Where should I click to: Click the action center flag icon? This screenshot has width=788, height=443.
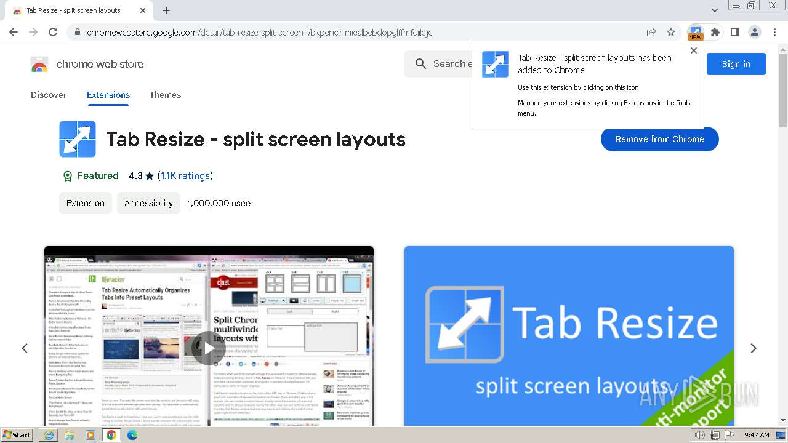[729, 435]
